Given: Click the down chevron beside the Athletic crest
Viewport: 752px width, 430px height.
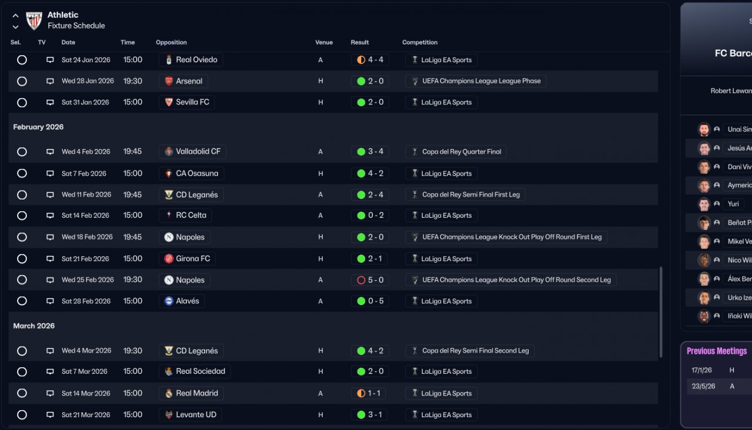Looking at the screenshot, I should (15, 26).
